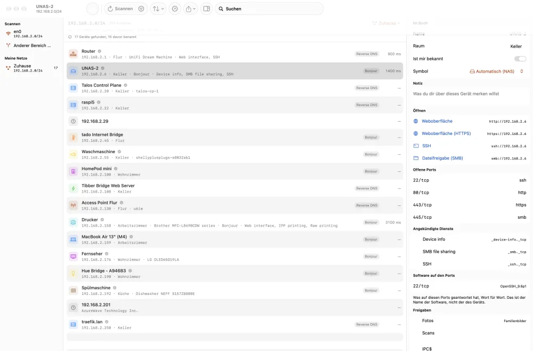This screenshot has height=351, width=533.
Task: Select the Fotos share under Freigaben
Action: point(470,321)
